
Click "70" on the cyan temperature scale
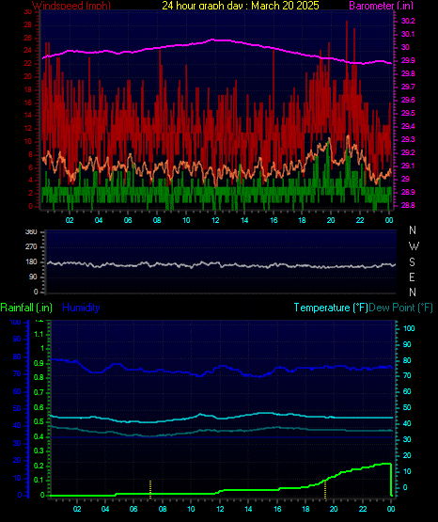407,376
